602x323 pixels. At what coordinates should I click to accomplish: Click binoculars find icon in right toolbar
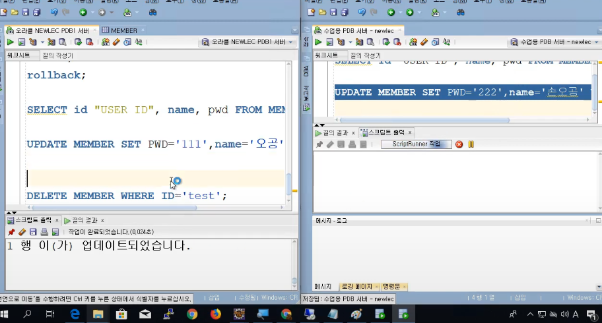coord(460,13)
